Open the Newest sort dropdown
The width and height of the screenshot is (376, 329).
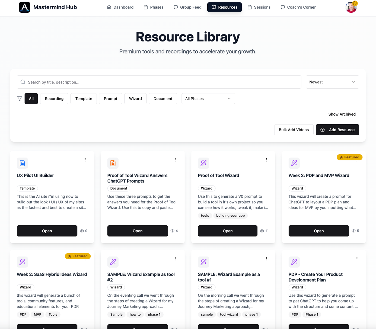[x=332, y=82]
